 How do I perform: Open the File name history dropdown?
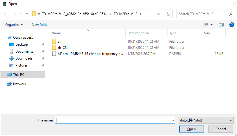(x=173, y=120)
